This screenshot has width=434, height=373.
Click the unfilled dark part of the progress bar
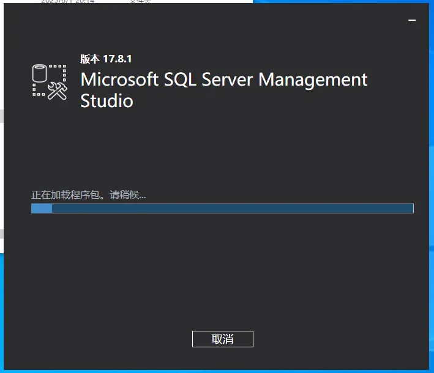pyautogui.click(x=233, y=209)
